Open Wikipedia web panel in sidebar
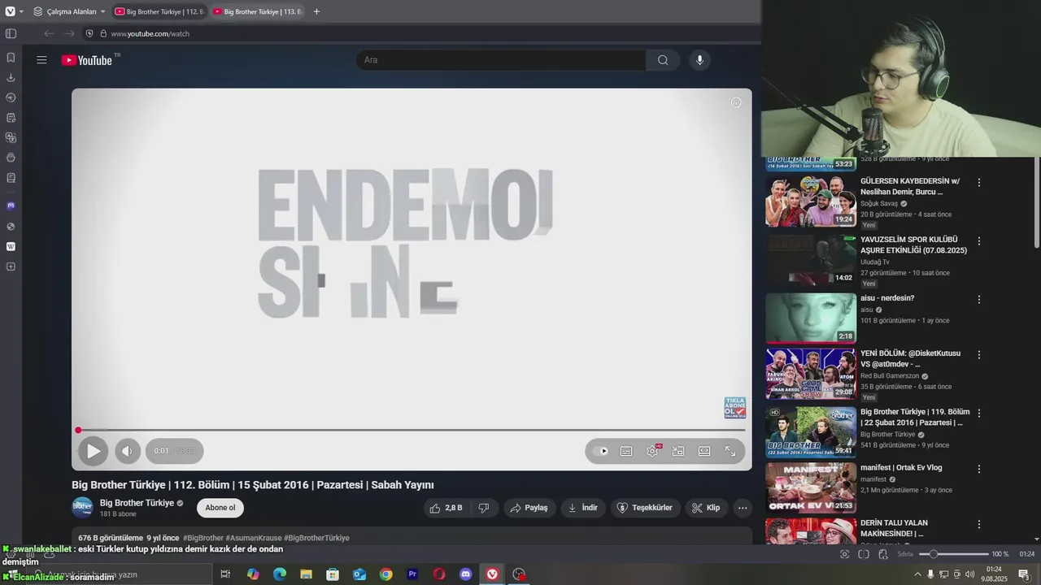The image size is (1041, 585). [x=11, y=246]
